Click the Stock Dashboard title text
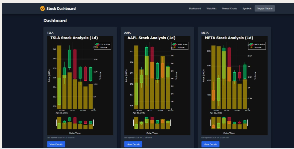The width and height of the screenshot is (294, 149). click(61, 9)
